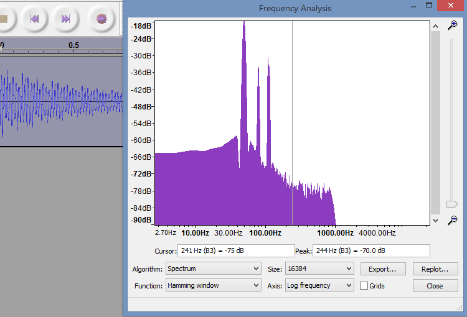This screenshot has height=317, width=467.
Task: Click the Skip to Start button
Action: 34,19
